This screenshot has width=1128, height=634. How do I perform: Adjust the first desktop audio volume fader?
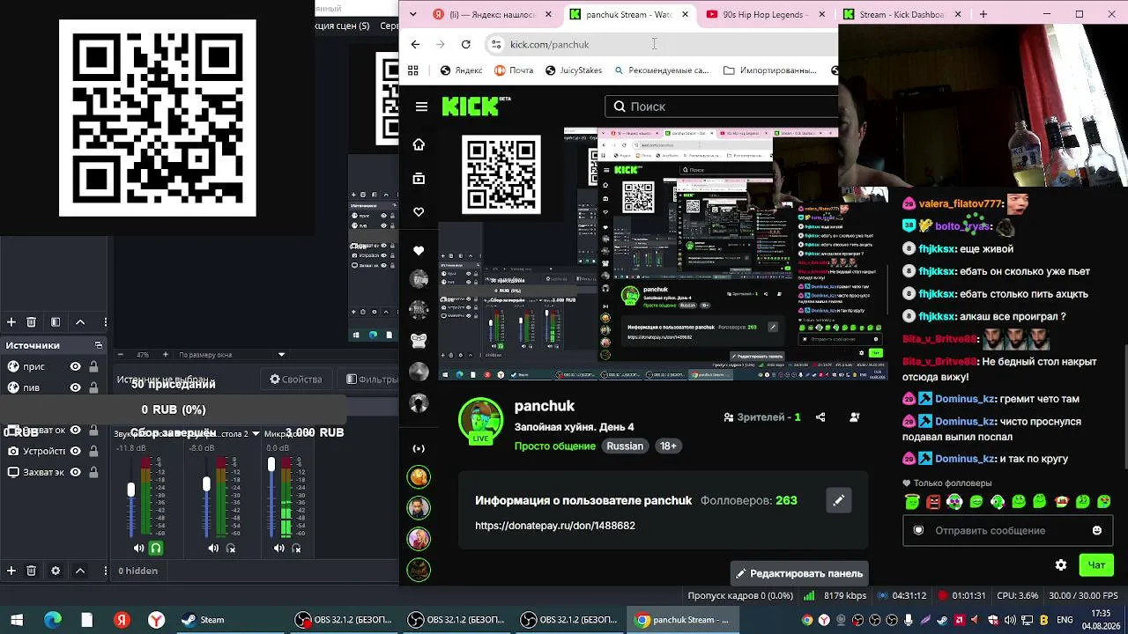coord(131,490)
